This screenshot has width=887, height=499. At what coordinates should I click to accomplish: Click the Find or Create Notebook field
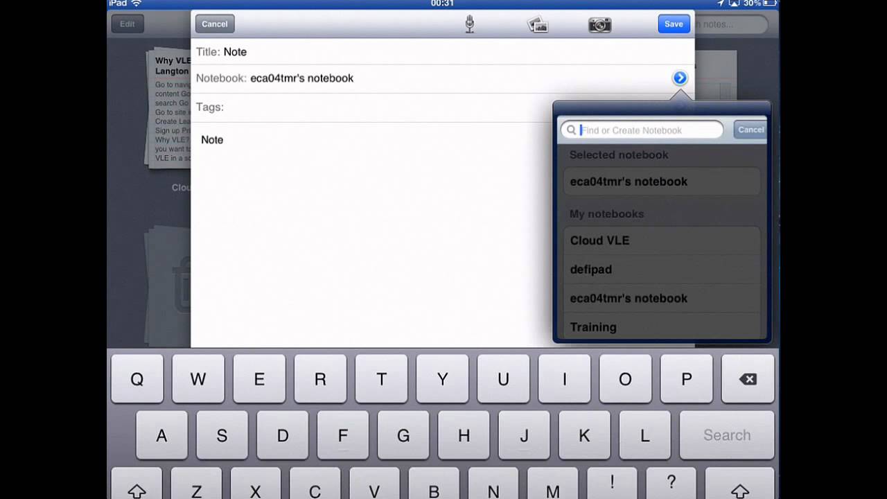pos(642,130)
